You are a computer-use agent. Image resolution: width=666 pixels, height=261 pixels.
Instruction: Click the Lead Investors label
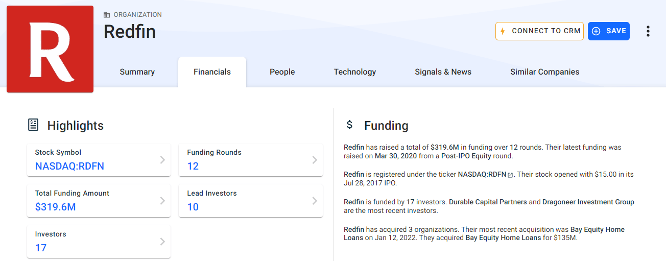[212, 193]
